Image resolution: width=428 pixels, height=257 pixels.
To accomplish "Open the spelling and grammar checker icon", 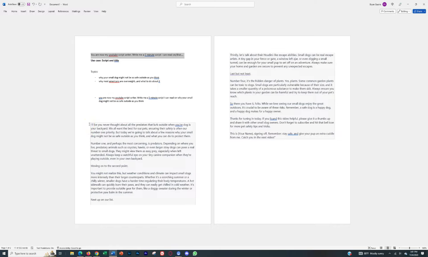I will pyautogui.click(x=32, y=248).
